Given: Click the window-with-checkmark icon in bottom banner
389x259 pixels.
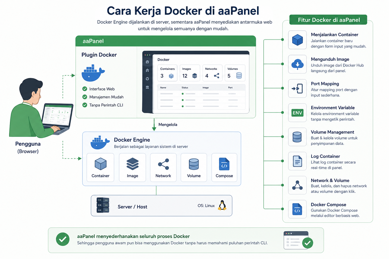Looking at the screenshot, I should [x=298, y=240].
